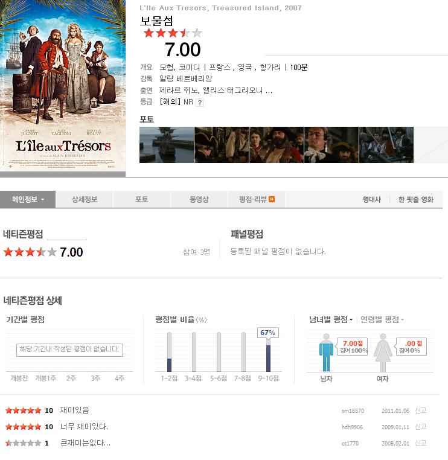Viewport: 448px width, 460px height.
Task: Click the blue male figure icon
Action: click(326, 353)
